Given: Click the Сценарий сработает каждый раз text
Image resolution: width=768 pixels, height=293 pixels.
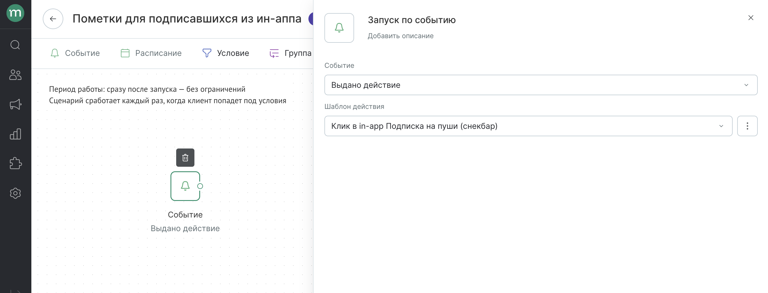Looking at the screenshot, I should 168,100.
